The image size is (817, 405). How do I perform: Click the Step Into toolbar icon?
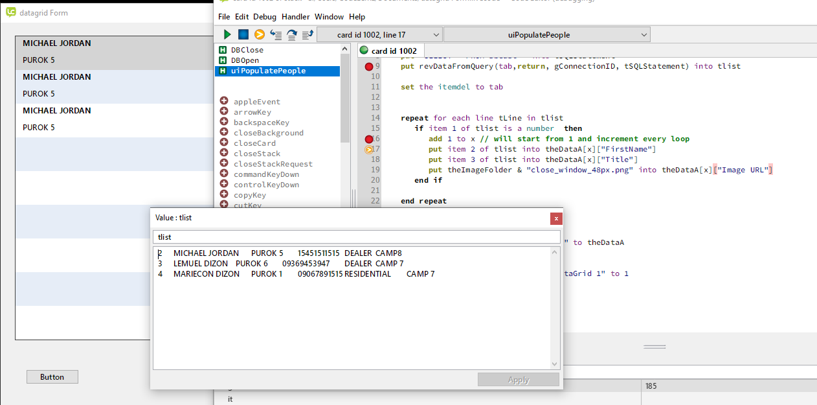(x=276, y=34)
